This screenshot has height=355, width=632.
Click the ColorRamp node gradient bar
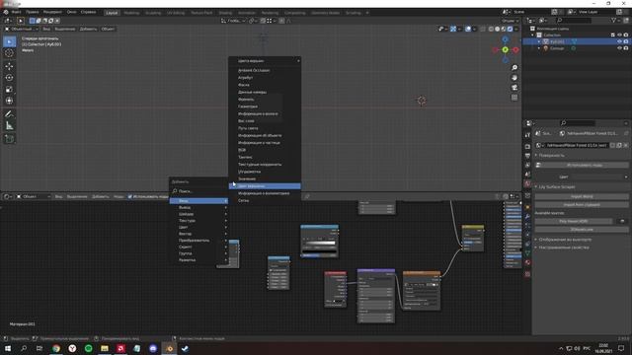pos(319,244)
